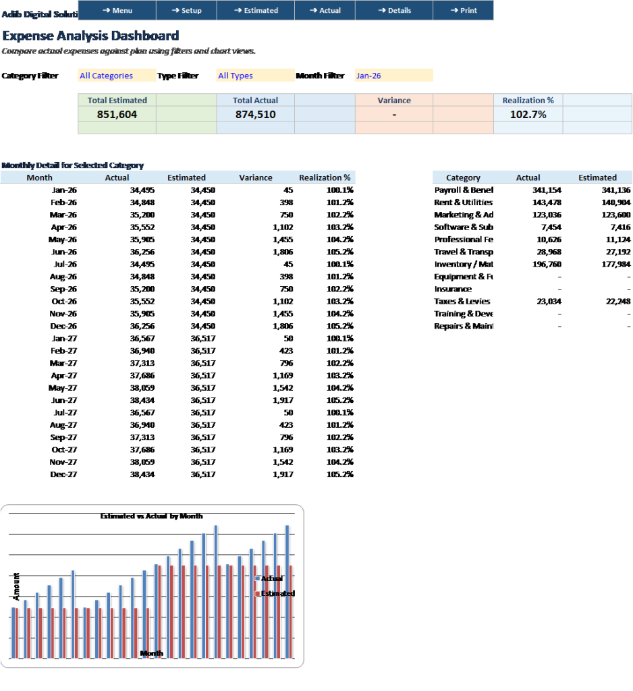Image resolution: width=633 pixels, height=691 pixels.
Task: Select the Inventory actual value 196,760
Action: [x=547, y=264]
